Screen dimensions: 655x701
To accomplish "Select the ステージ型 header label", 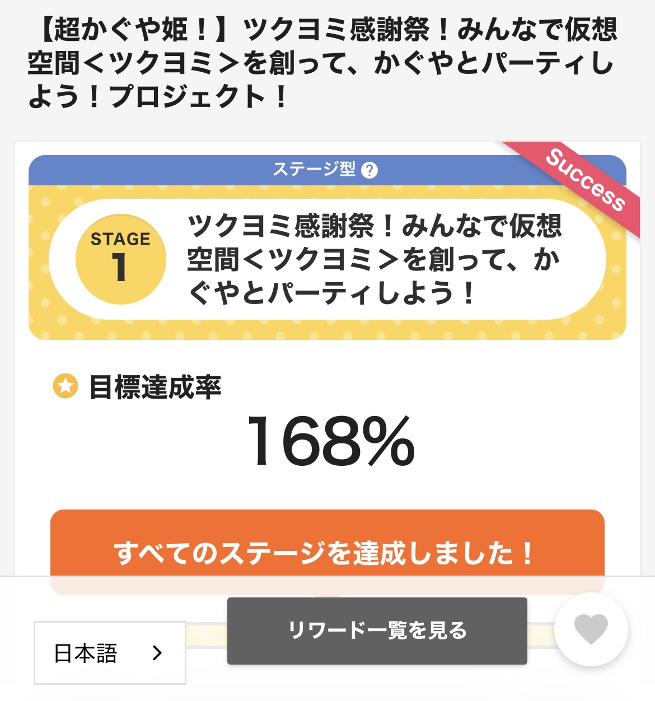I will [x=314, y=169].
